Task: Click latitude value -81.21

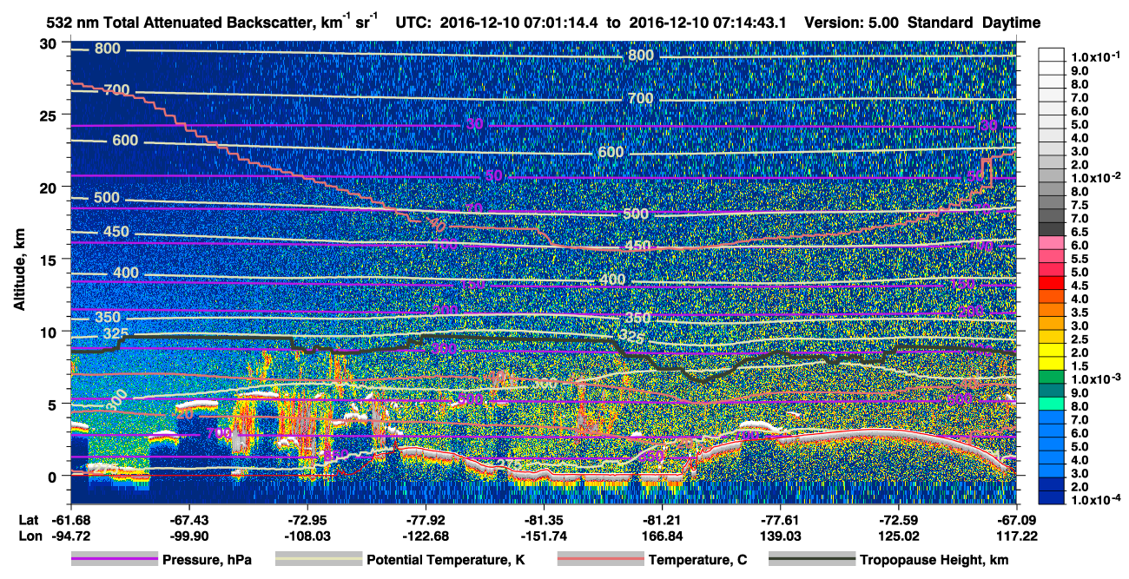Action: click(663, 520)
